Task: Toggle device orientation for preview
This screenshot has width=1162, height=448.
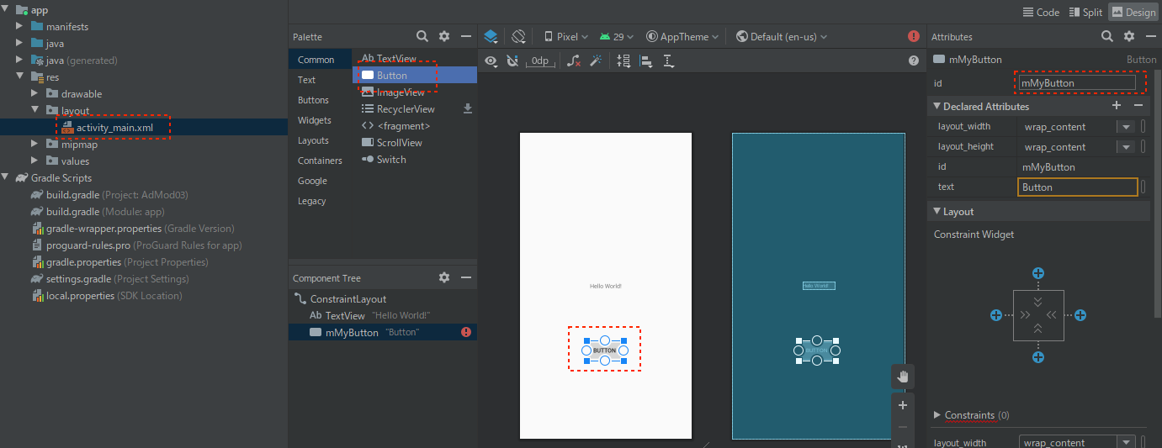Action: tap(518, 36)
